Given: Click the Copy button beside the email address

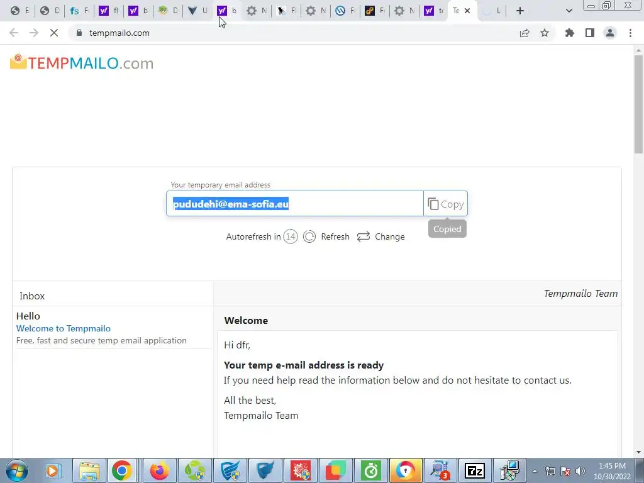Looking at the screenshot, I should click(446, 204).
